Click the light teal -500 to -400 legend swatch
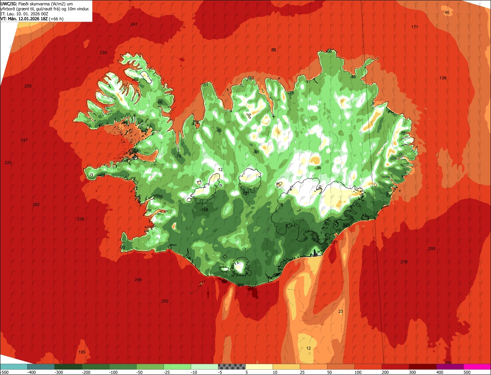 click(13, 367)
